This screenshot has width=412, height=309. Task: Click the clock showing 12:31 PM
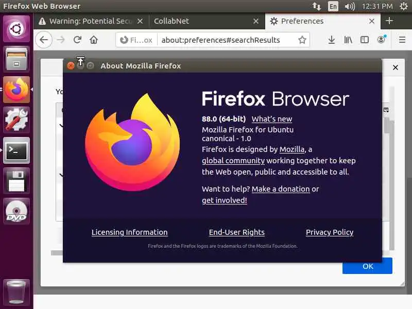377,6
